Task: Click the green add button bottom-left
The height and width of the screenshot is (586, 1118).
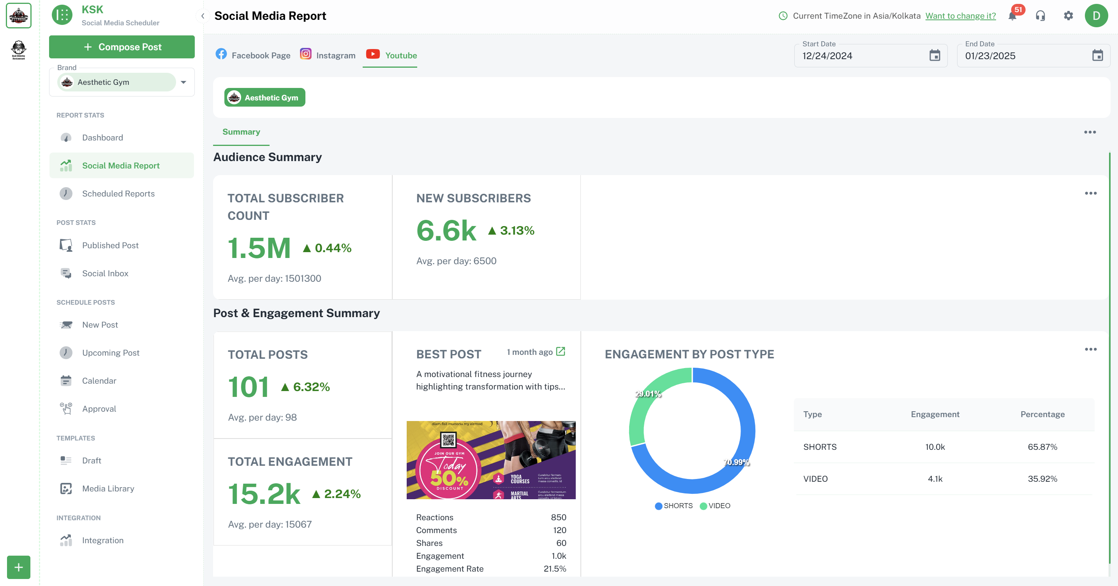Action: point(19,567)
